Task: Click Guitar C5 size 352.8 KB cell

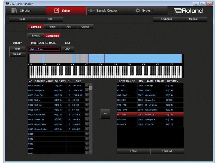Action: [x=78, y=86]
